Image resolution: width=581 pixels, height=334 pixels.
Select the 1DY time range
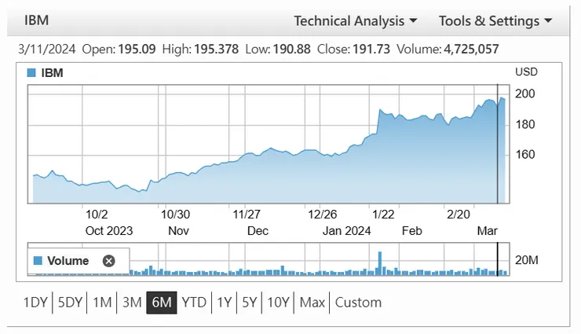pos(35,303)
